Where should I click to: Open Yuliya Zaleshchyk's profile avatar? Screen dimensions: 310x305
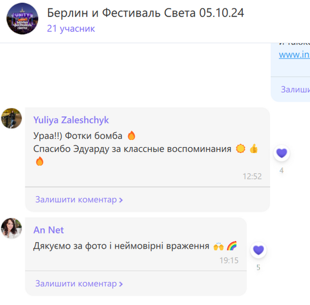pos(12,118)
